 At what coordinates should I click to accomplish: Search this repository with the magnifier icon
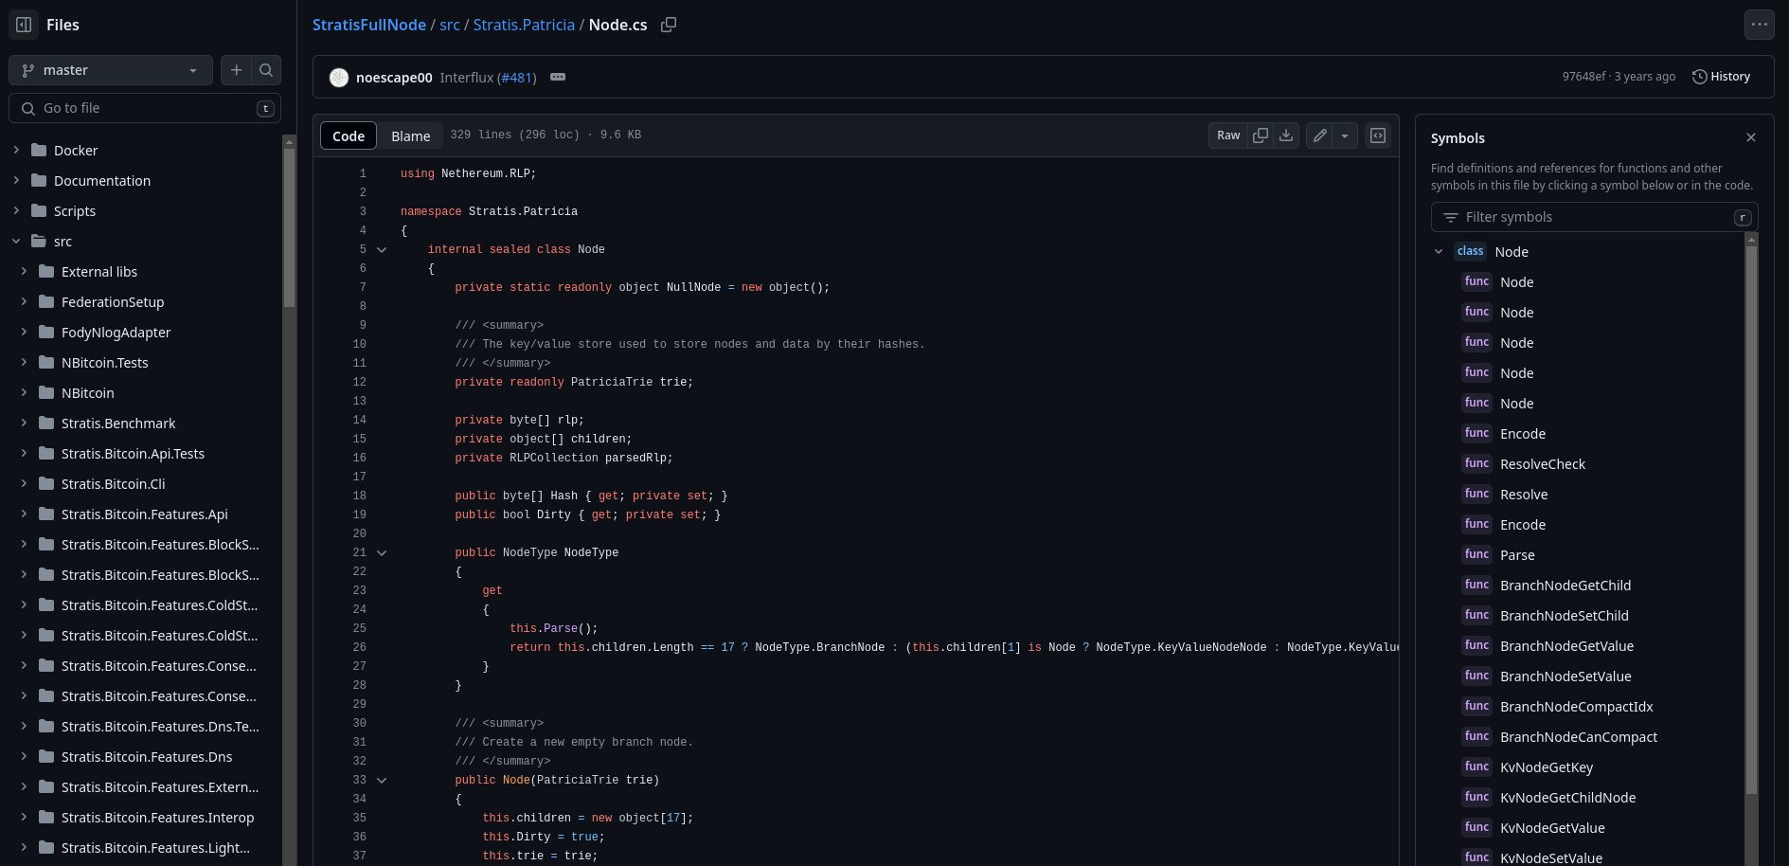tap(266, 70)
